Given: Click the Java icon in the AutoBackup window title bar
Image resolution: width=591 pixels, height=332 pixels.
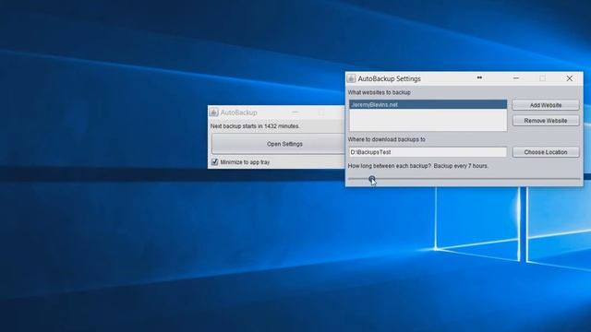Looking at the screenshot, I should [x=213, y=113].
